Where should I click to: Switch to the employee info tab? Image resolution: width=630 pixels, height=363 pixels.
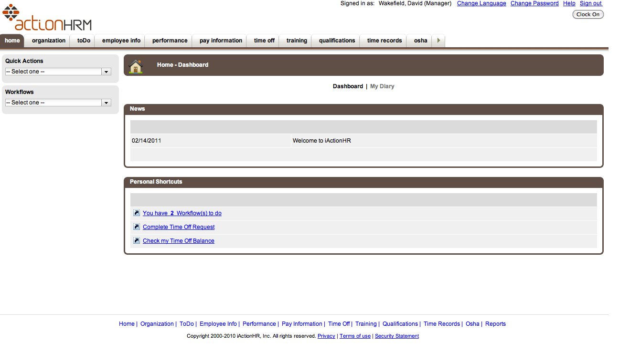(121, 41)
